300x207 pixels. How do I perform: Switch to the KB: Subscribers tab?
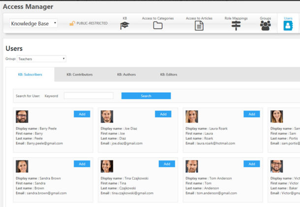click(x=30, y=75)
